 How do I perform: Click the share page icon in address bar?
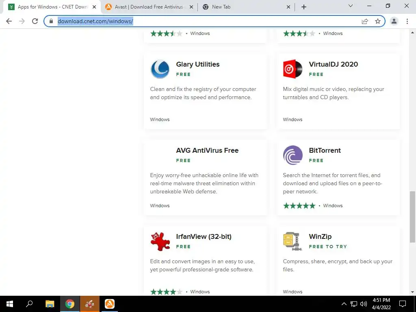(x=365, y=21)
